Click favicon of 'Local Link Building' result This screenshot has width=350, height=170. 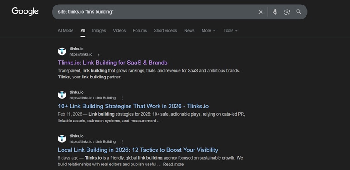coord(62,139)
